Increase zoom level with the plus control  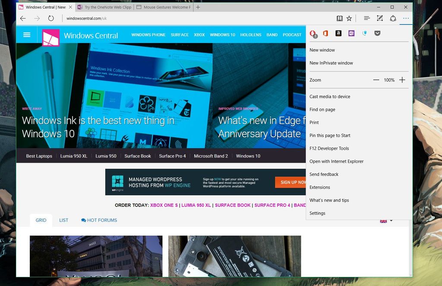[x=402, y=80]
